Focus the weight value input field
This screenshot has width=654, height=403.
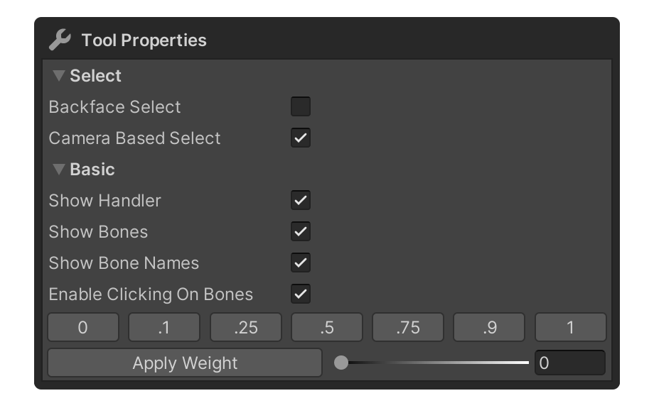tap(569, 363)
